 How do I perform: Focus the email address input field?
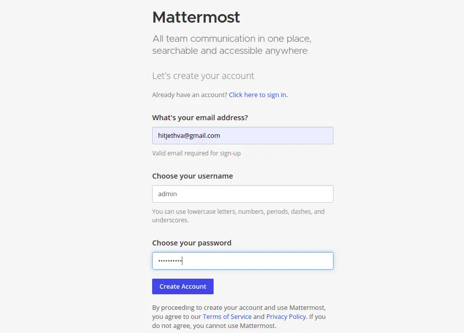click(x=243, y=136)
